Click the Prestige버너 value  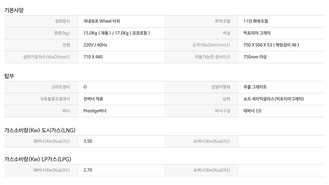95,111
